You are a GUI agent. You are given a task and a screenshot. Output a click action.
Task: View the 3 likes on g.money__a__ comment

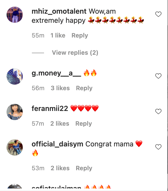60,88
